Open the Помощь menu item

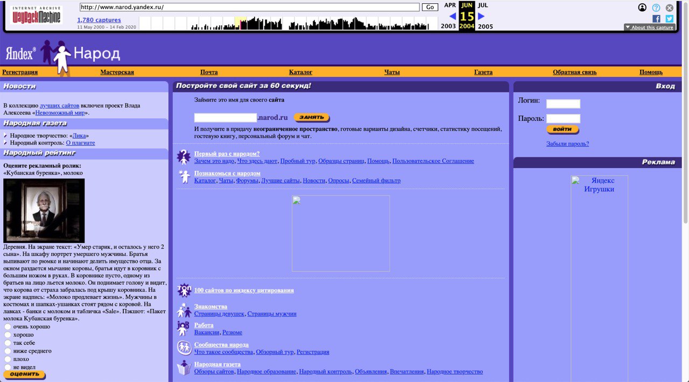pos(651,72)
